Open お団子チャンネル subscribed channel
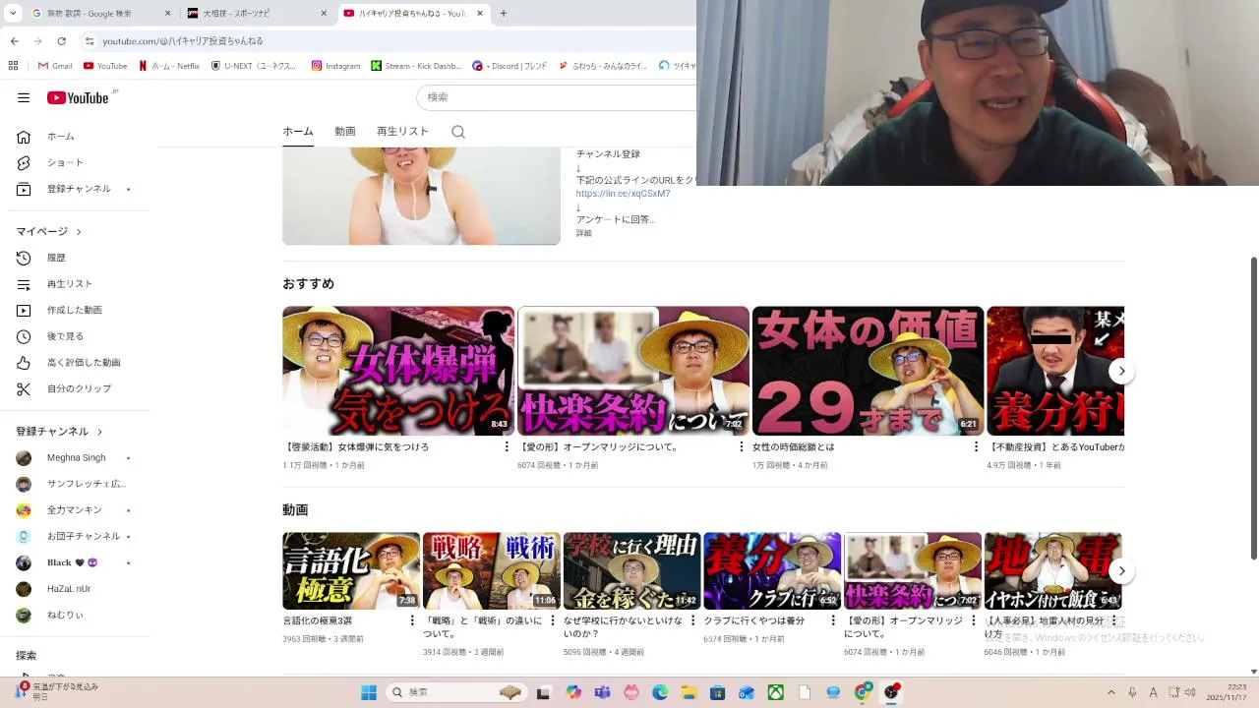Viewport: 1259px width, 708px height. 75,537
